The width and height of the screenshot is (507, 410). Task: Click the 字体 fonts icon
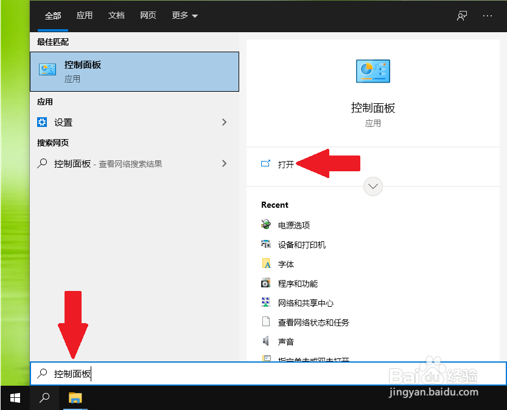click(x=266, y=263)
